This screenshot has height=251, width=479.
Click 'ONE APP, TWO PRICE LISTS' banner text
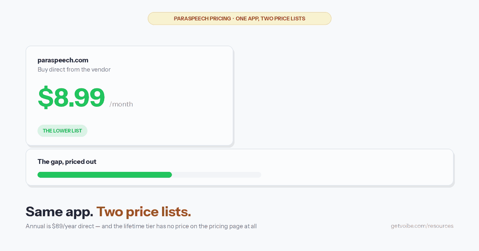271,18
